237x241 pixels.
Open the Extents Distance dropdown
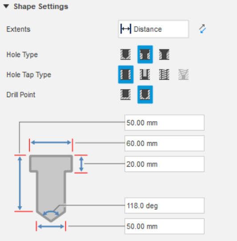153,29
